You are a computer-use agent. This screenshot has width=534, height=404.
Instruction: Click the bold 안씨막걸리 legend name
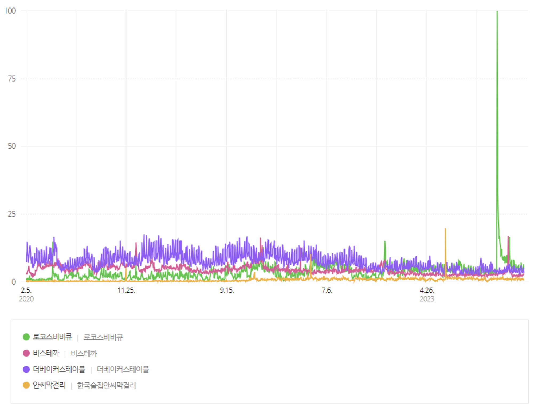pos(49,385)
